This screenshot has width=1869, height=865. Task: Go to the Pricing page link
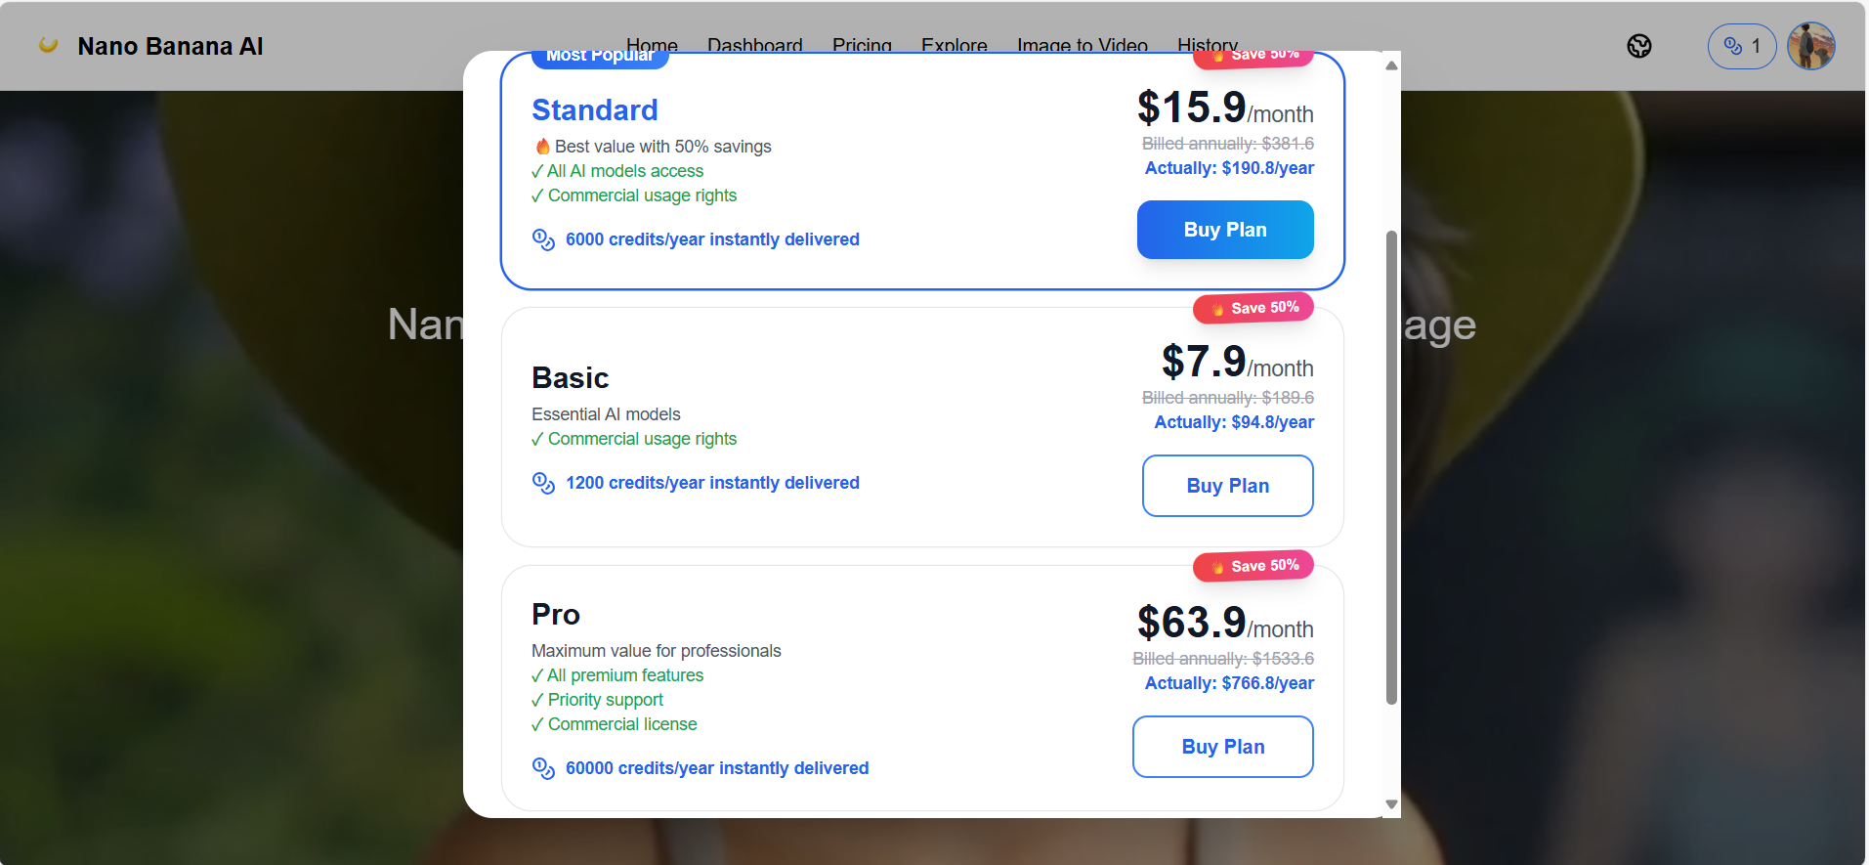[x=862, y=44]
